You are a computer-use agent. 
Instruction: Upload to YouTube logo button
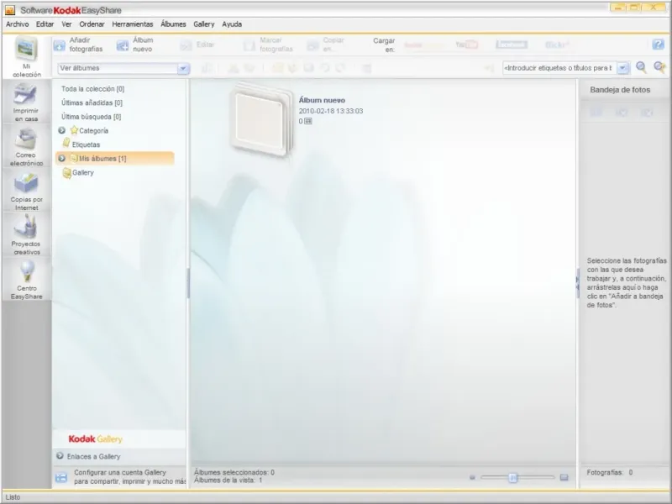tap(466, 45)
